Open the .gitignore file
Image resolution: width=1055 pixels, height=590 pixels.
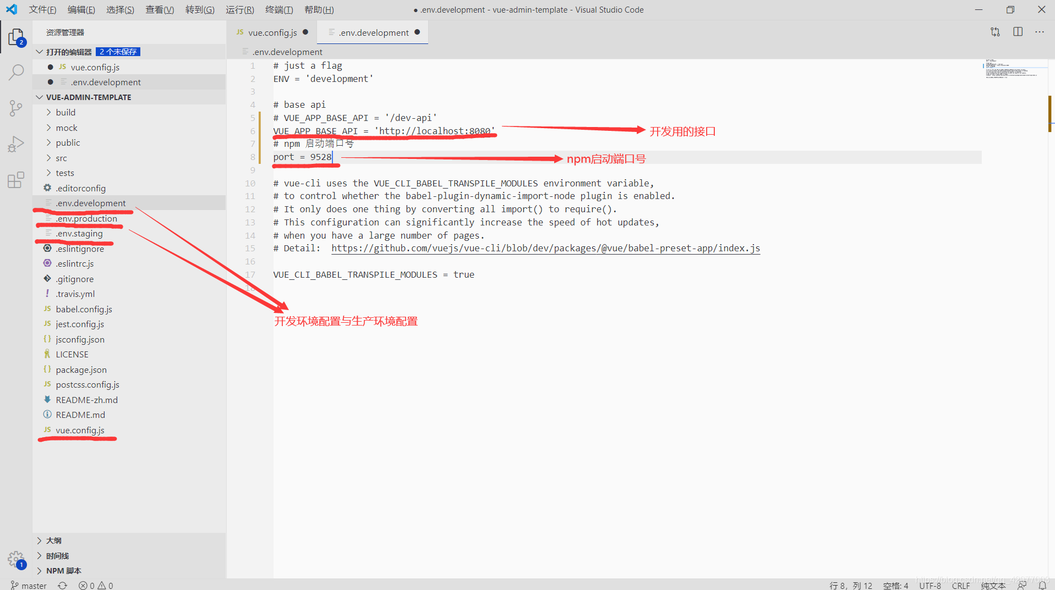(x=129, y=279)
